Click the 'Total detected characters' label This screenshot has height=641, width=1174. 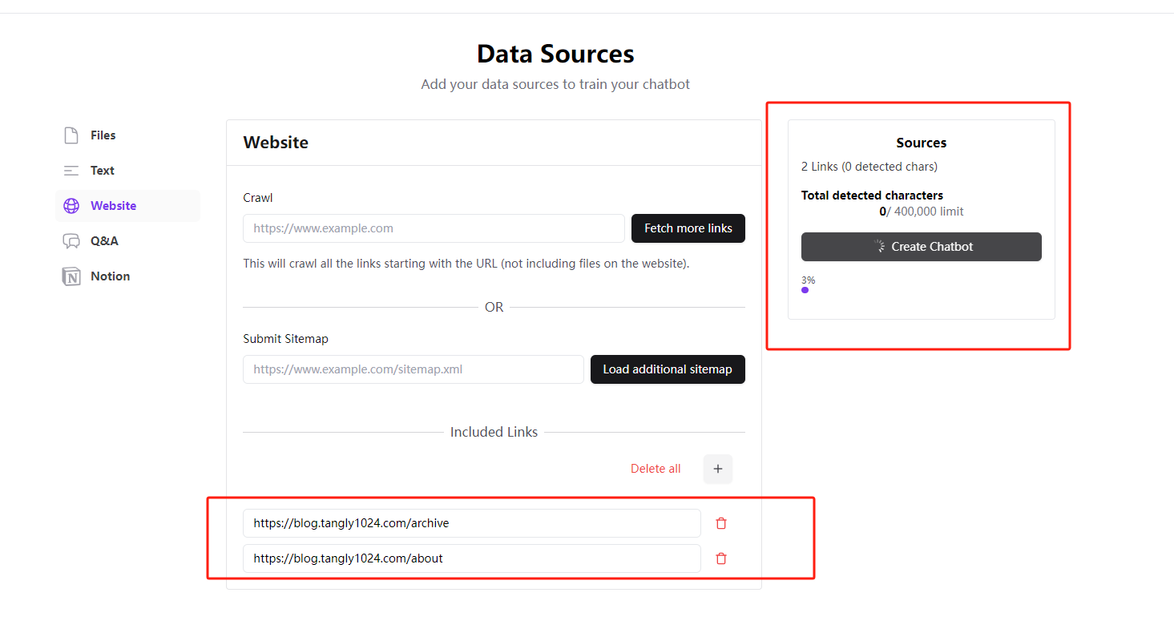coord(872,196)
